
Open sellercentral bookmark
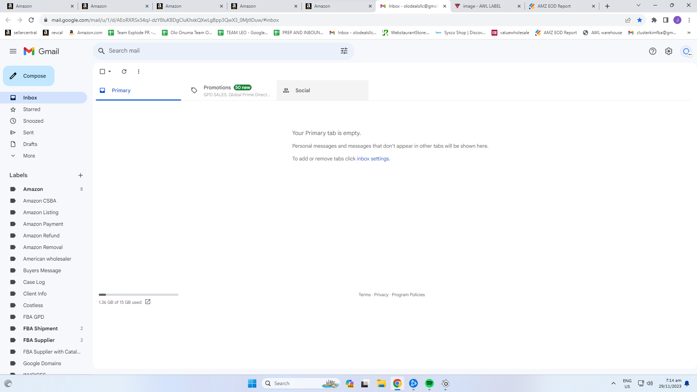[x=21, y=33]
